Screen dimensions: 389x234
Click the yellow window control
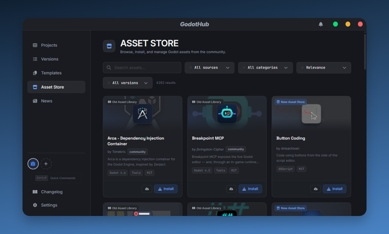coord(348,24)
